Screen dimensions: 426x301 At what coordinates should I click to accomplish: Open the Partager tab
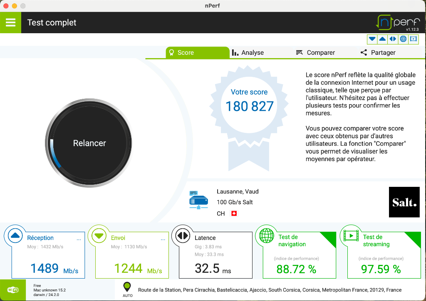pos(378,53)
